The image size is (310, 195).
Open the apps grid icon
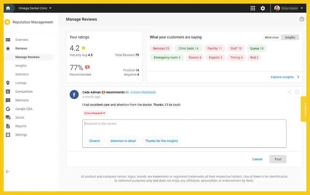[x=253, y=8]
